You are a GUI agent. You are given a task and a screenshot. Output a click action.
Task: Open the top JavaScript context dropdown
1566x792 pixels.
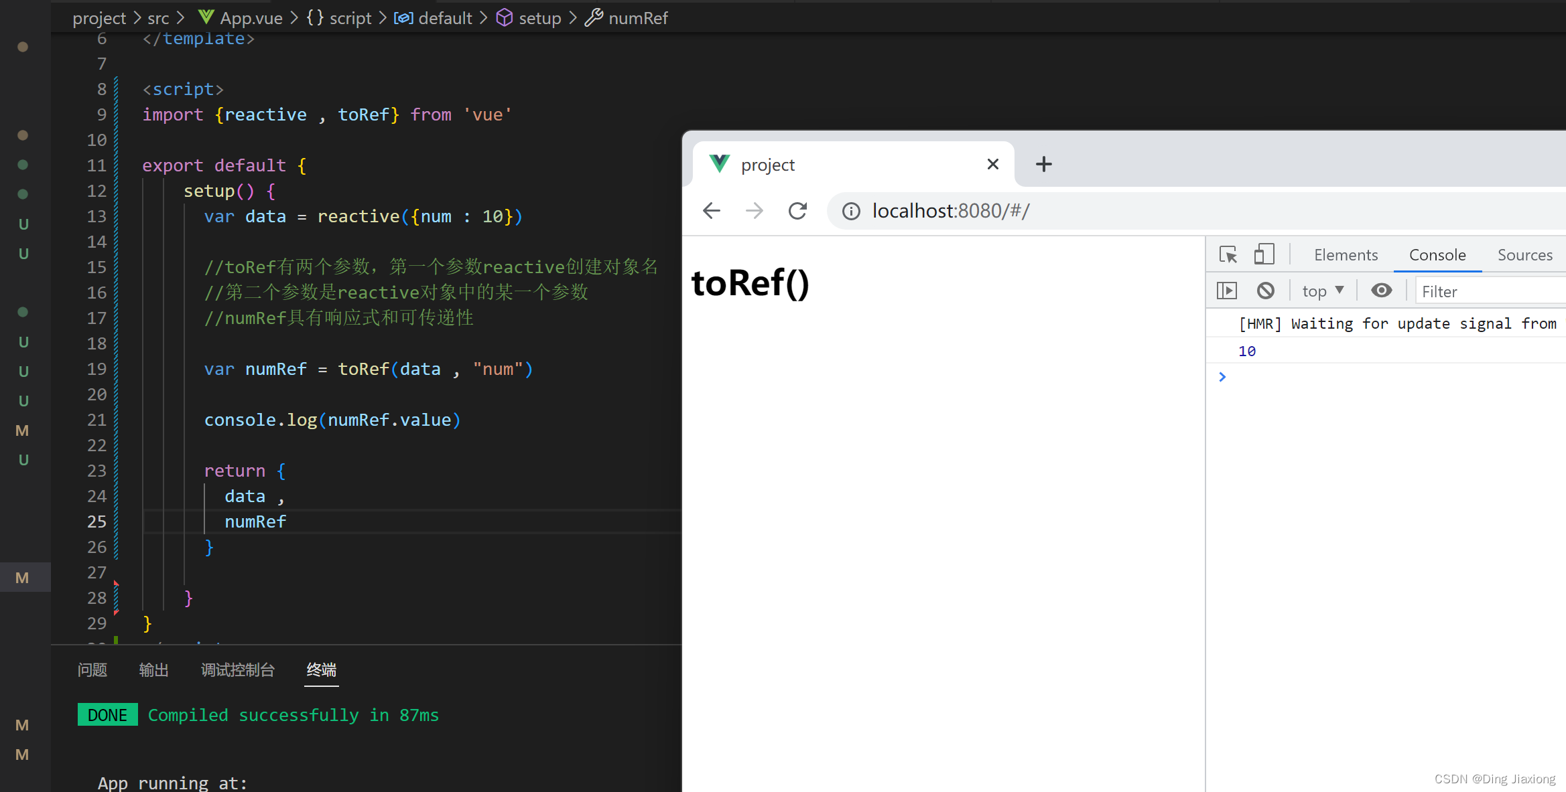pos(1323,291)
